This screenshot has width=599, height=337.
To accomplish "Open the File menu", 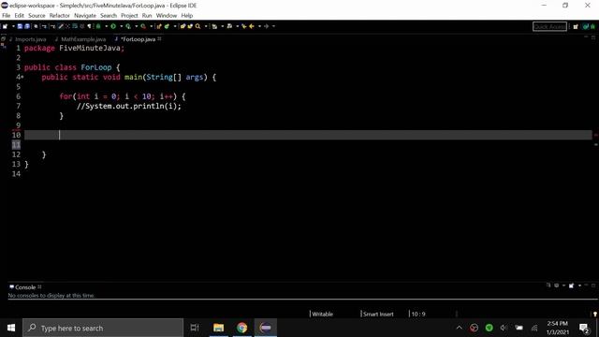I will point(7,16).
